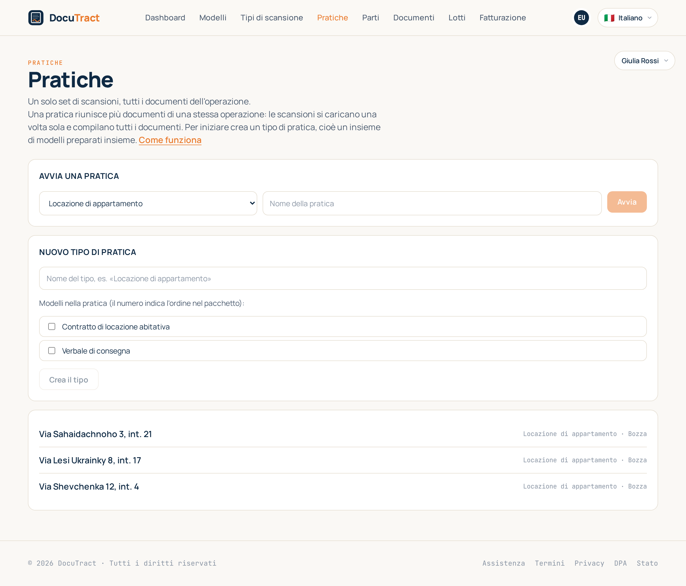Open the Italiano language dropdown
The width and height of the screenshot is (686, 586).
click(627, 17)
